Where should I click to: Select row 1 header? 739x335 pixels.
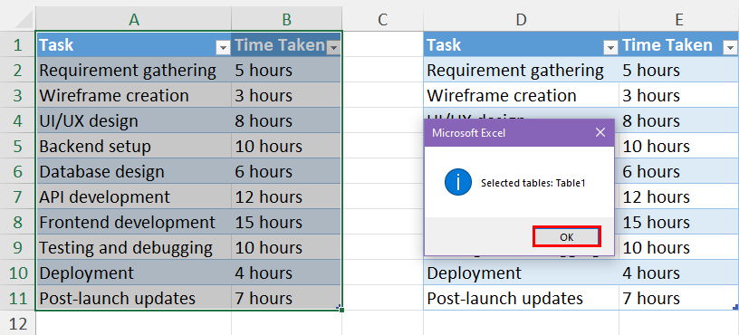pyautogui.click(x=18, y=44)
